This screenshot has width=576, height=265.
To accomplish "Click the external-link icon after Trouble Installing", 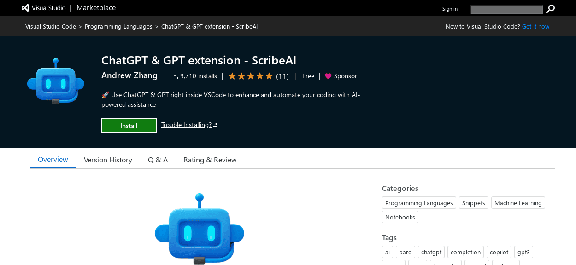I will [215, 124].
